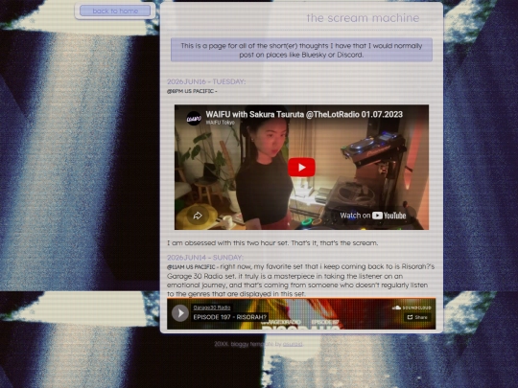Click the back to home button

[x=115, y=11]
